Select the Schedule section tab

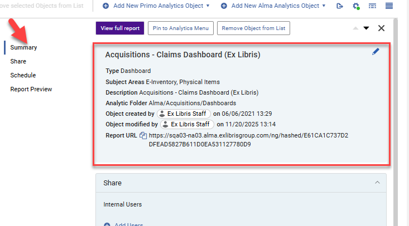[x=23, y=75]
